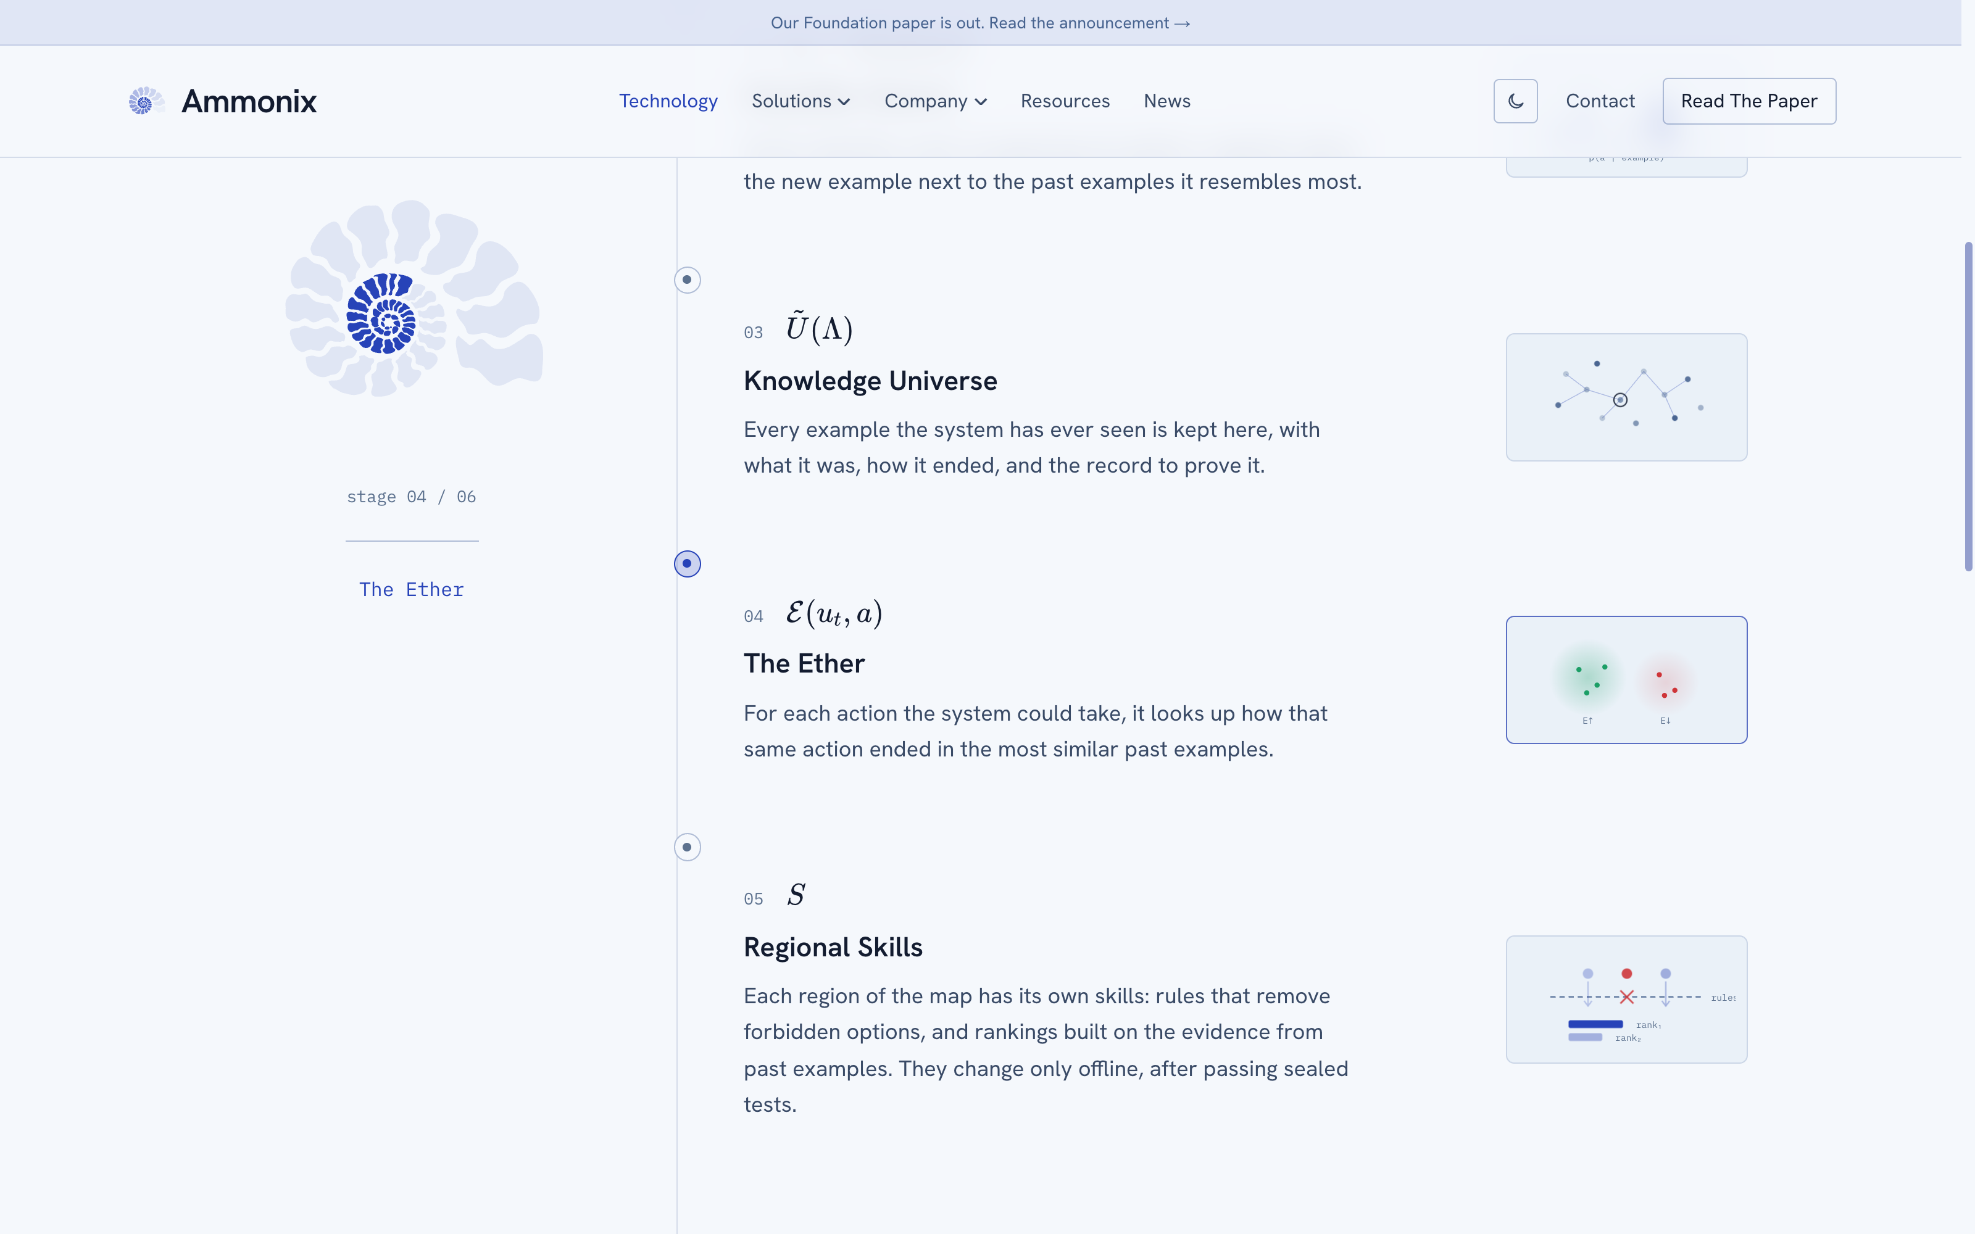Open The Ether cluster diagram thumbnail

click(x=1626, y=680)
